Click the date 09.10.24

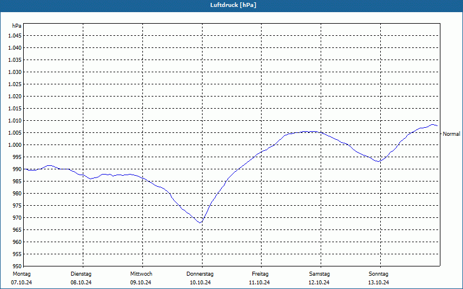(x=141, y=283)
